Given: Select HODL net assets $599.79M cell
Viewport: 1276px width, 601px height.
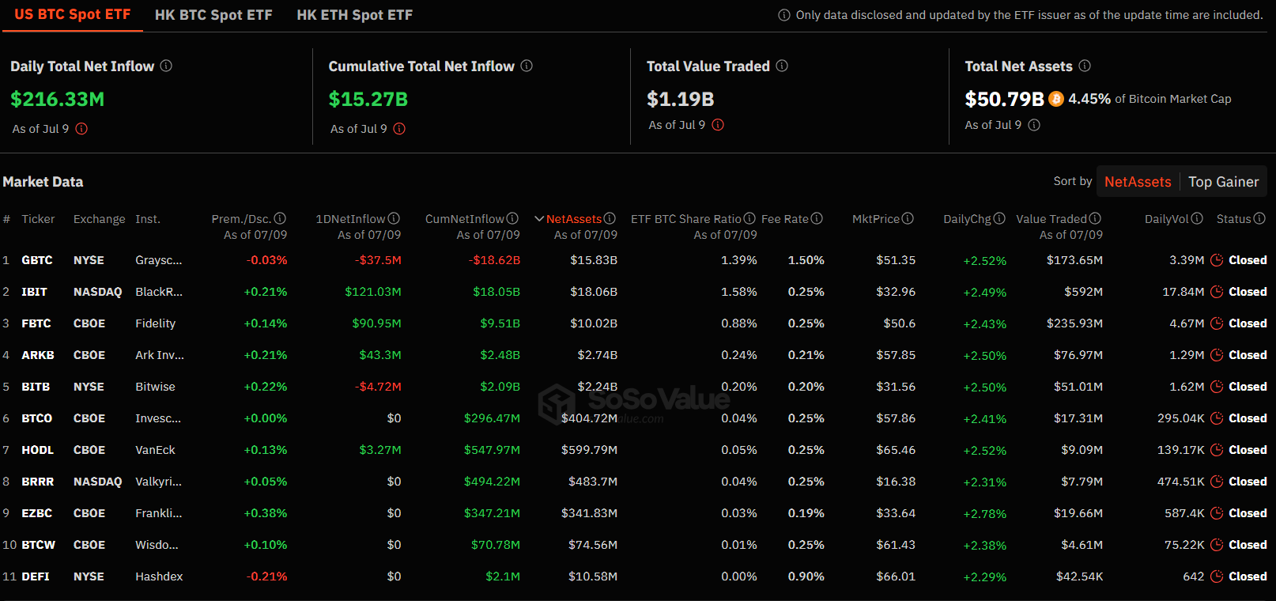Looking at the screenshot, I should tap(590, 450).
